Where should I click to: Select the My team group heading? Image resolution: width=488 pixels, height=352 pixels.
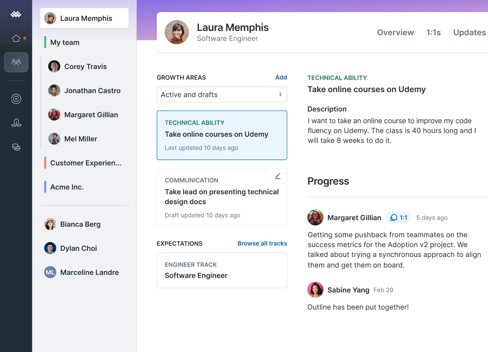pyautogui.click(x=65, y=42)
